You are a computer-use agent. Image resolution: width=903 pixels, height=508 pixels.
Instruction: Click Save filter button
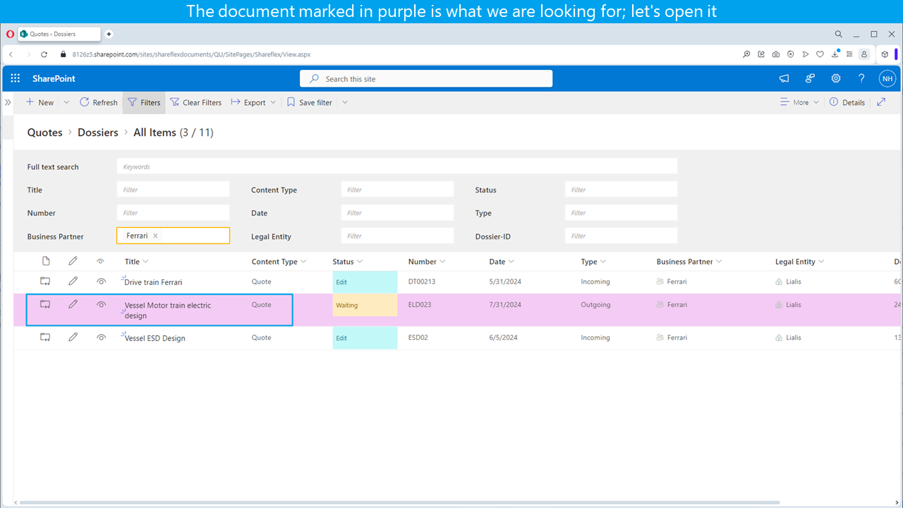(x=309, y=102)
